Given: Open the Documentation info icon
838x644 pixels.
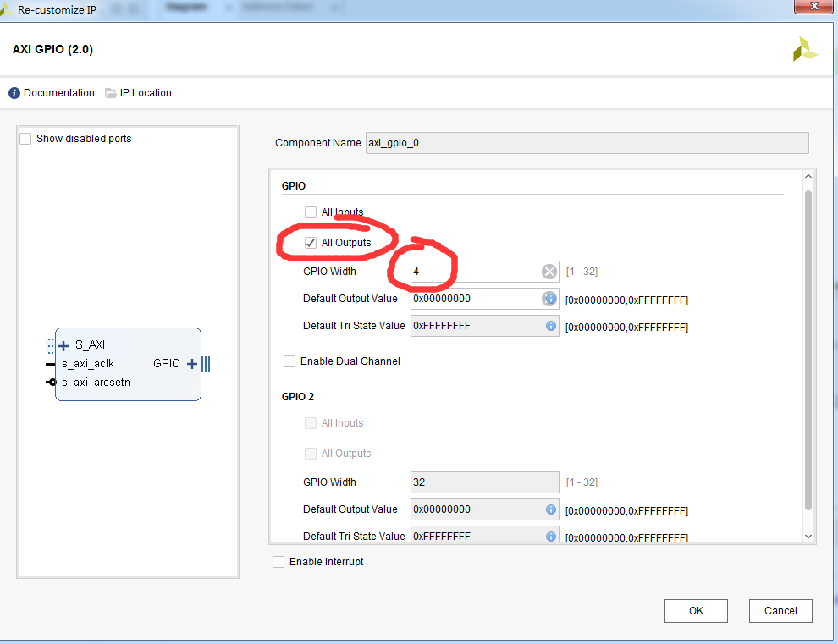Looking at the screenshot, I should (x=14, y=93).
